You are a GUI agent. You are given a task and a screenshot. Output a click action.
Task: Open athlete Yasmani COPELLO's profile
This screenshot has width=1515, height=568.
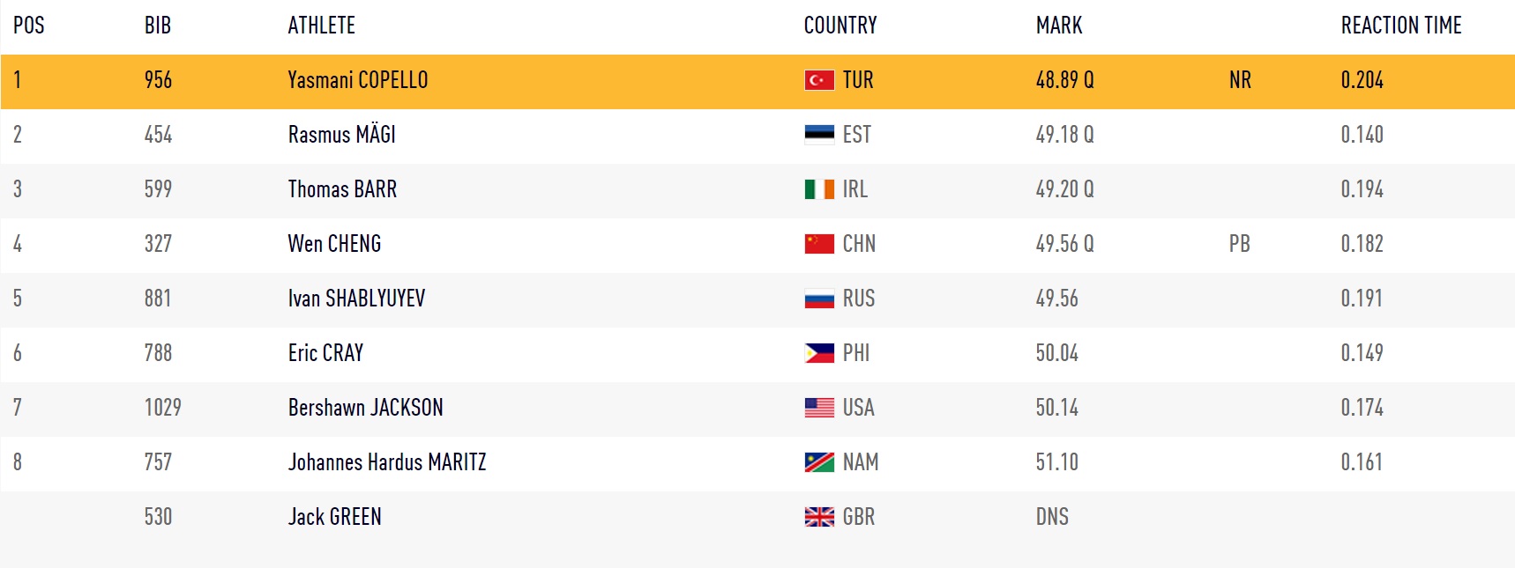point(358,80)
